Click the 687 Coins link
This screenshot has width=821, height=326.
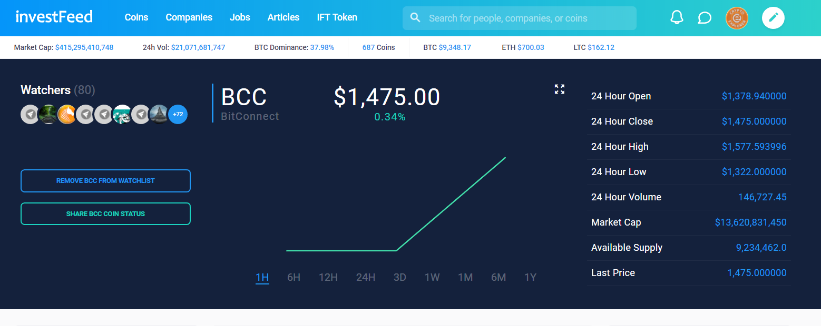coord(378,47)
